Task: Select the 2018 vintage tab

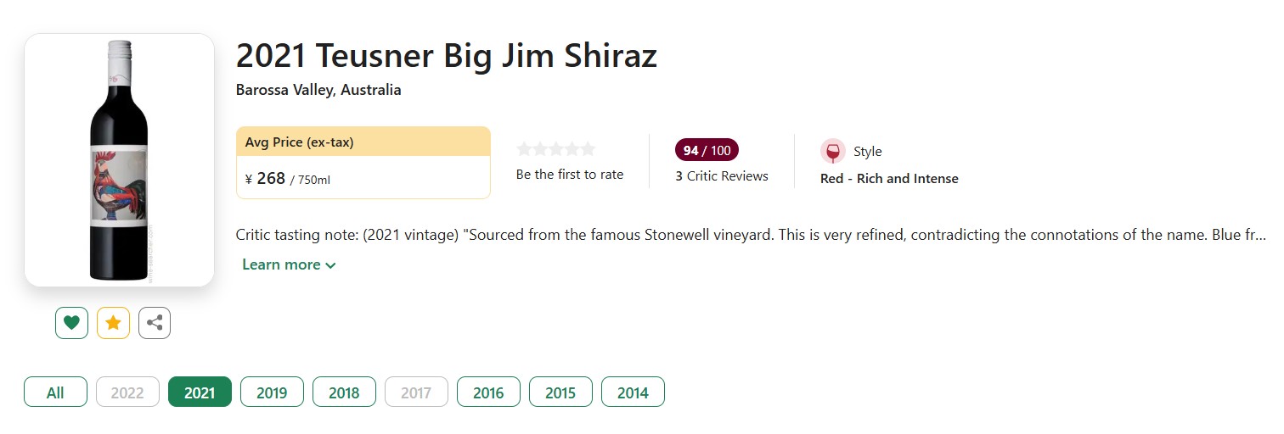Action: pyautogui.click(x=344, y=392)
